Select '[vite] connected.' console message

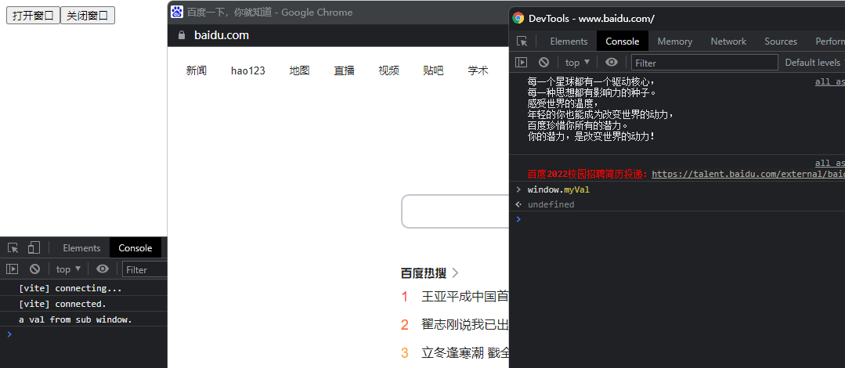click(x=62, y=304)
